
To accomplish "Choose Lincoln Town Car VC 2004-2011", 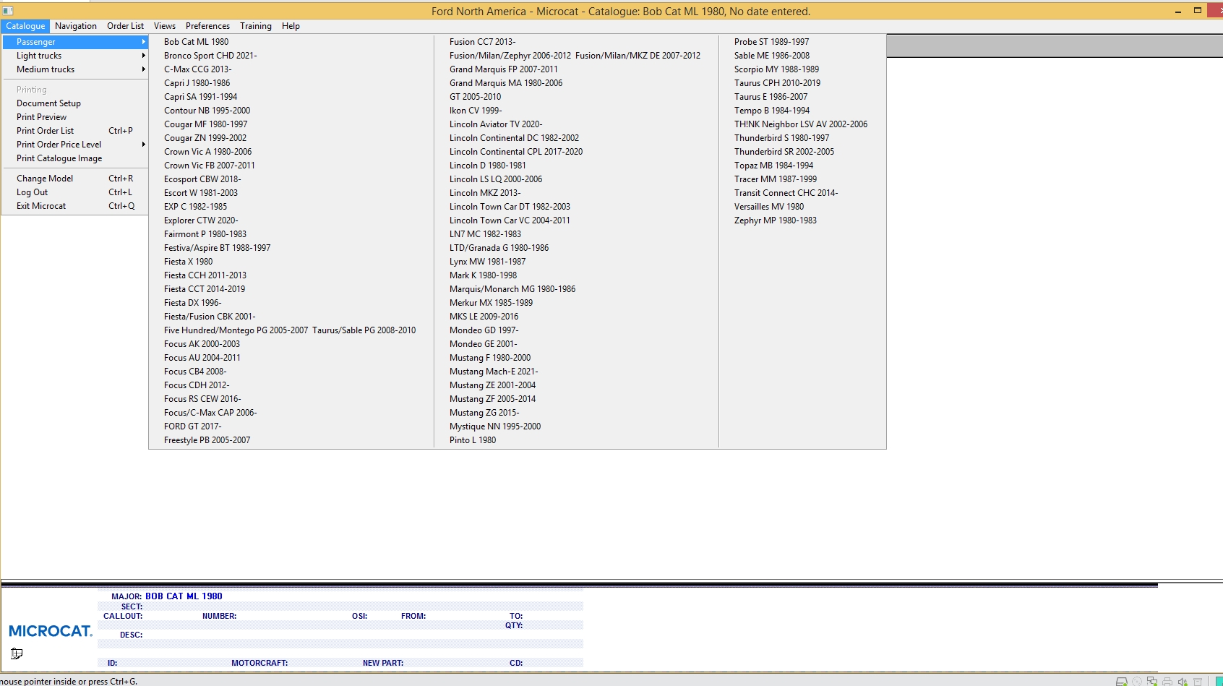I will click(x=510, y=220).
